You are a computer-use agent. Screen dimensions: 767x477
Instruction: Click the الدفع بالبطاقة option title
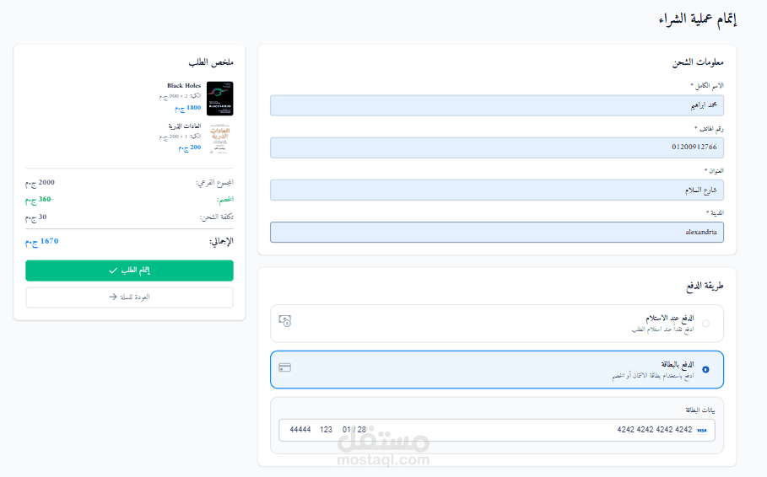(678, 365)
